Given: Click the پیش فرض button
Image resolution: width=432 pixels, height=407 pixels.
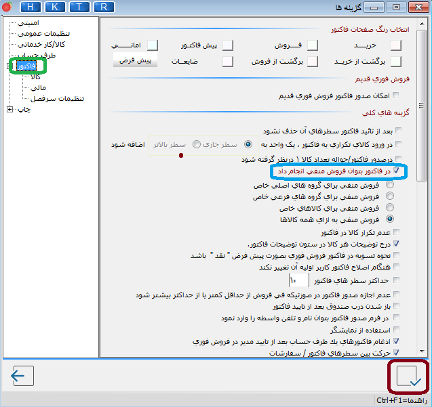Looking at the screenshot, I should point(135,60).
